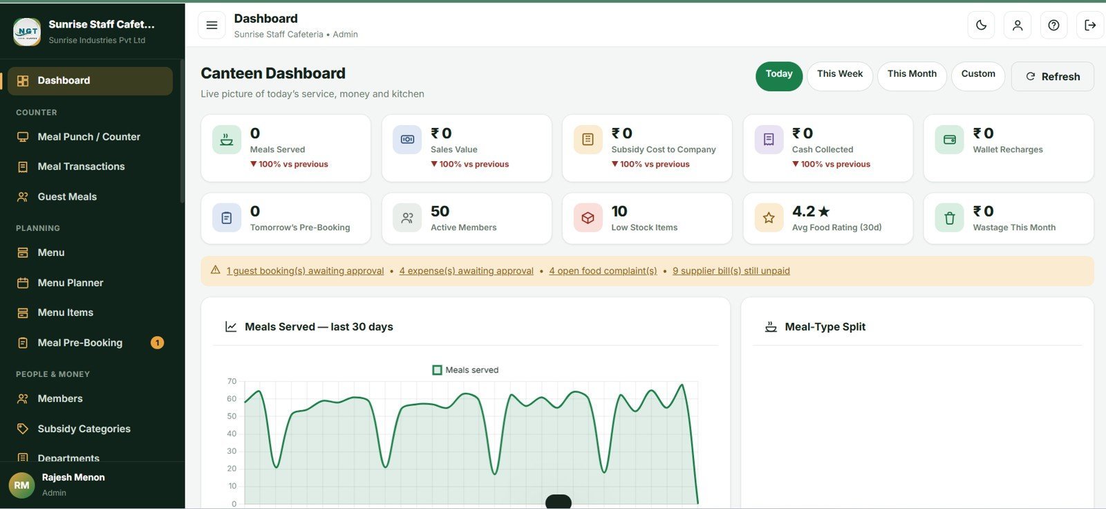Click the Members people icon in sidebar

pos(23,399)
